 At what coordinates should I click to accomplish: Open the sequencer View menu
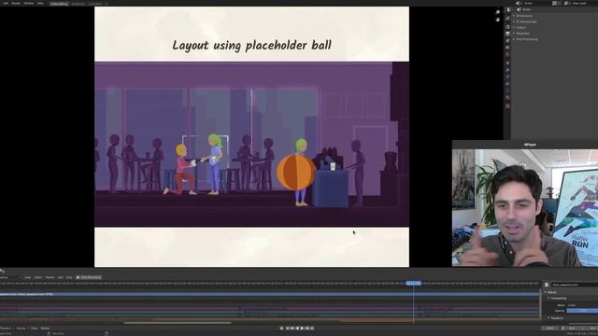pyautogui.click(x=27, y=277)
